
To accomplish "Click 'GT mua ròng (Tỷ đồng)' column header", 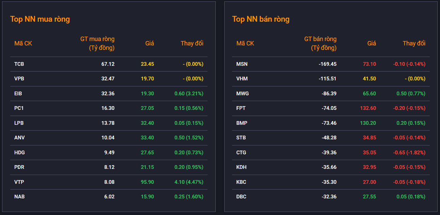I will click(97, 43).
